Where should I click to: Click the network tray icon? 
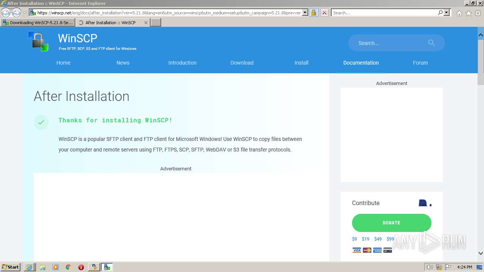pos(439,267)
